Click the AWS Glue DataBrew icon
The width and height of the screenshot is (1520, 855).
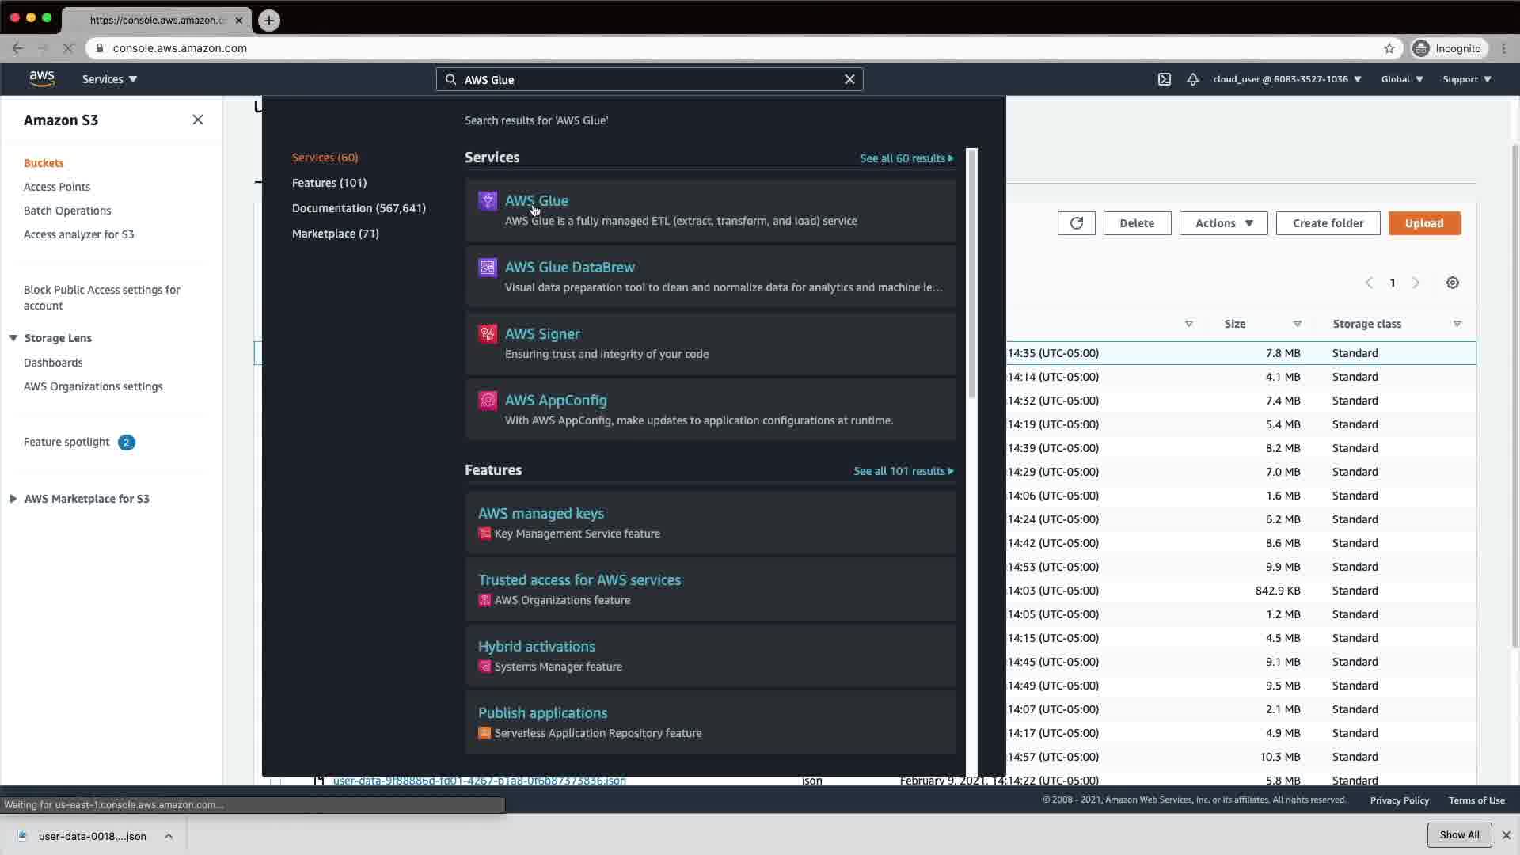pos(488,268)
